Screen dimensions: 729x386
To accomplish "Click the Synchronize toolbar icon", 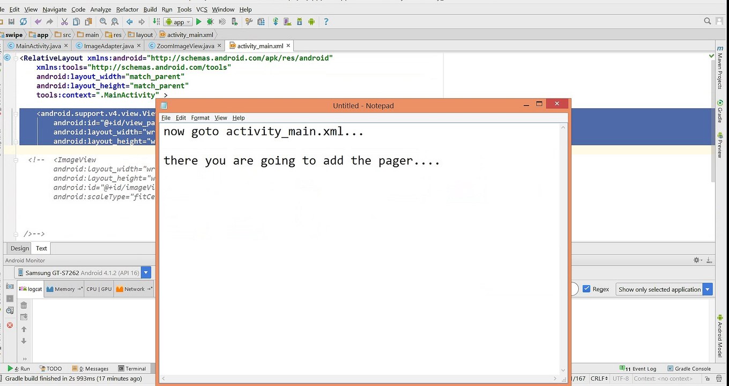I will [23, 22].
